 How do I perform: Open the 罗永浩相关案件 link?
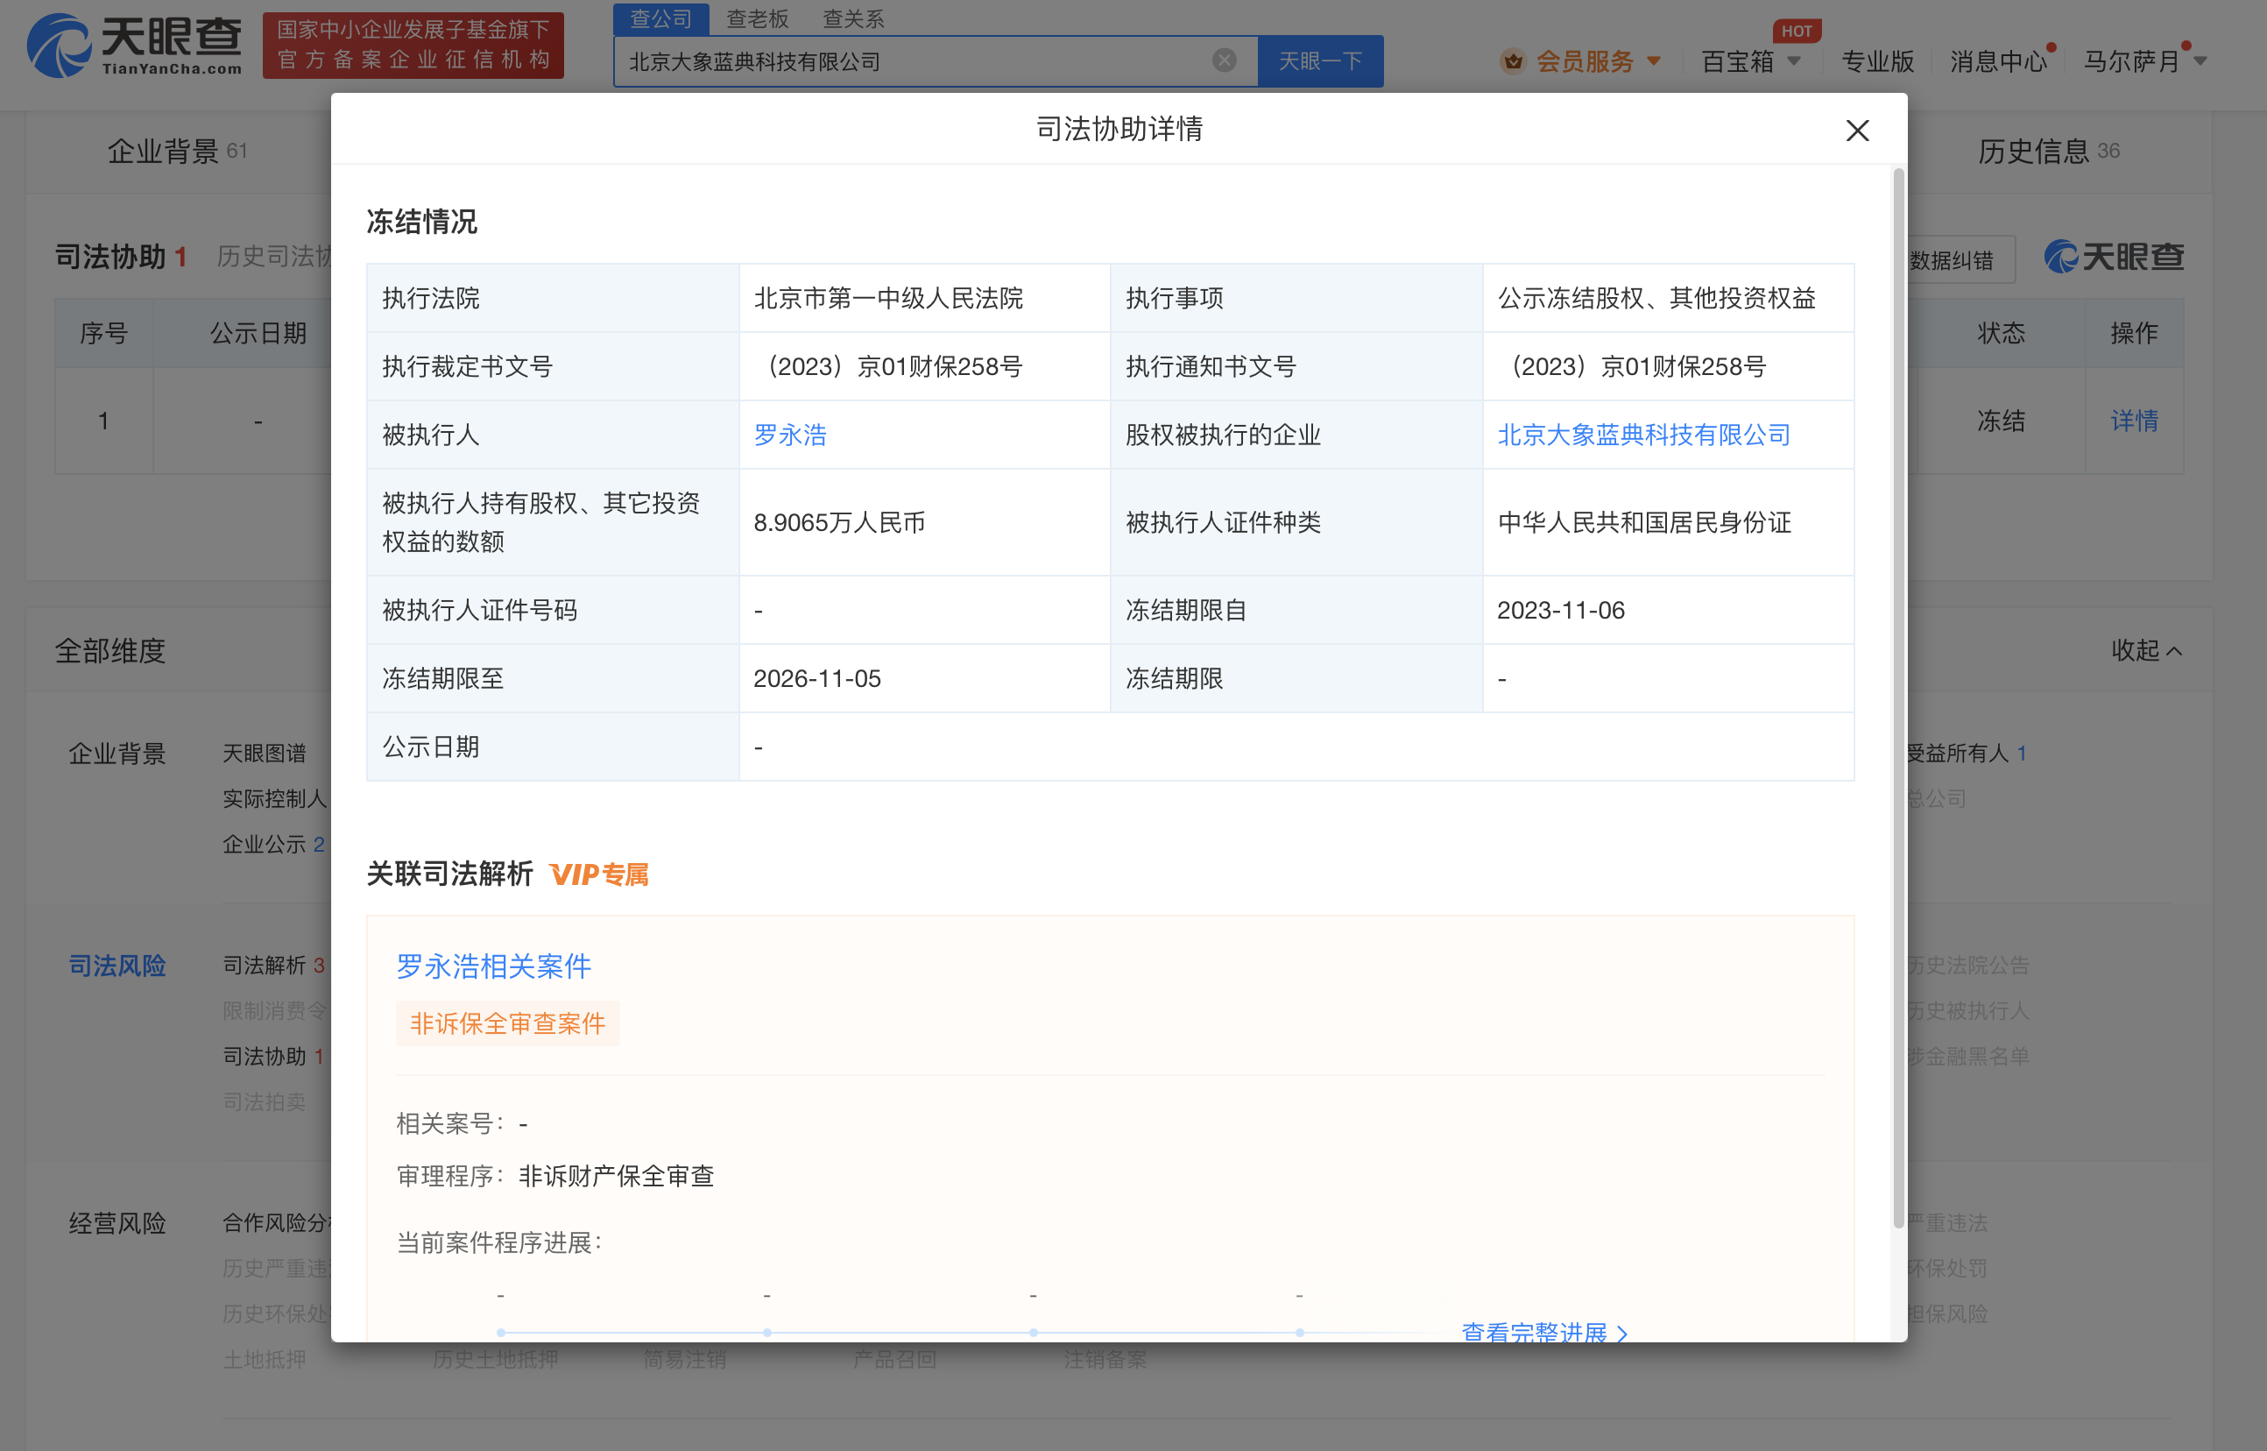click(x=493, y=966)
